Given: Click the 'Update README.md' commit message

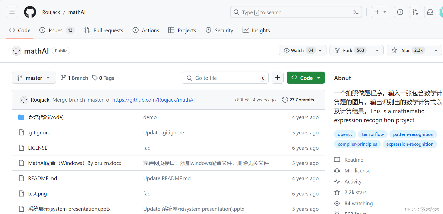Looking at the screenshot, I should coord(167,178).
